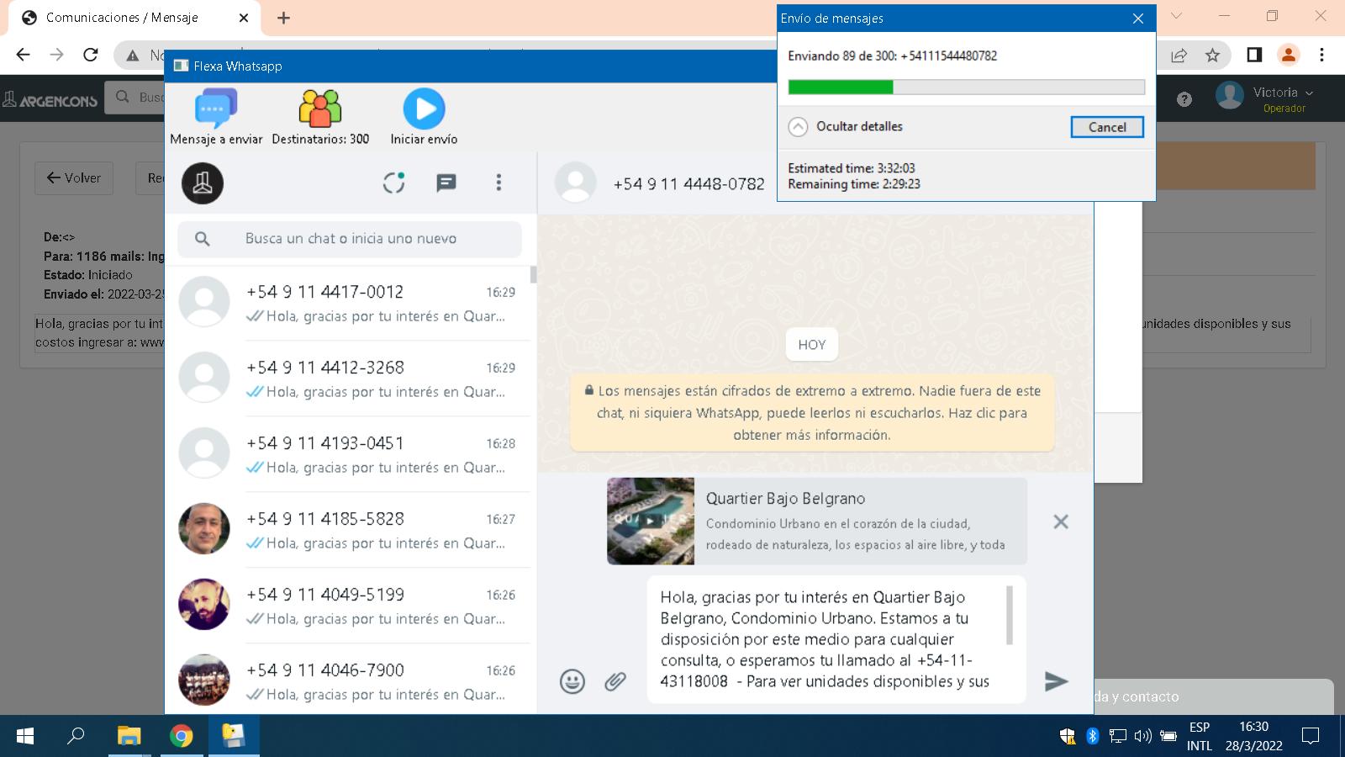
Task: Click the sending progress bar
Action: (x=966, y=87)
